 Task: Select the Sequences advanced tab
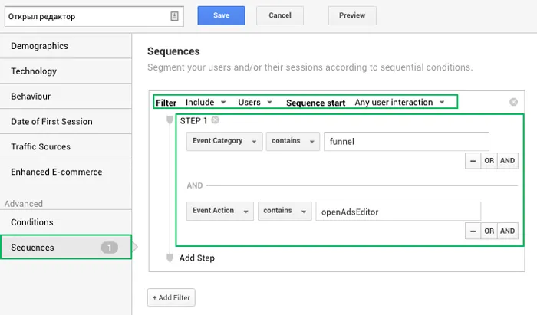[x=66, y=247]
